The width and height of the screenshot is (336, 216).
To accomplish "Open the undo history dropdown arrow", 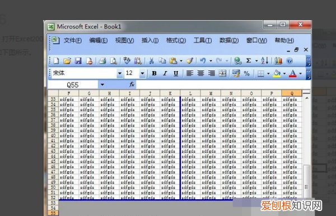I will pyautogui.click(x=211, y=61).
